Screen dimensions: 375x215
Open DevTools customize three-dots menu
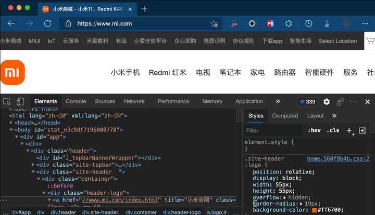(354, 102)
